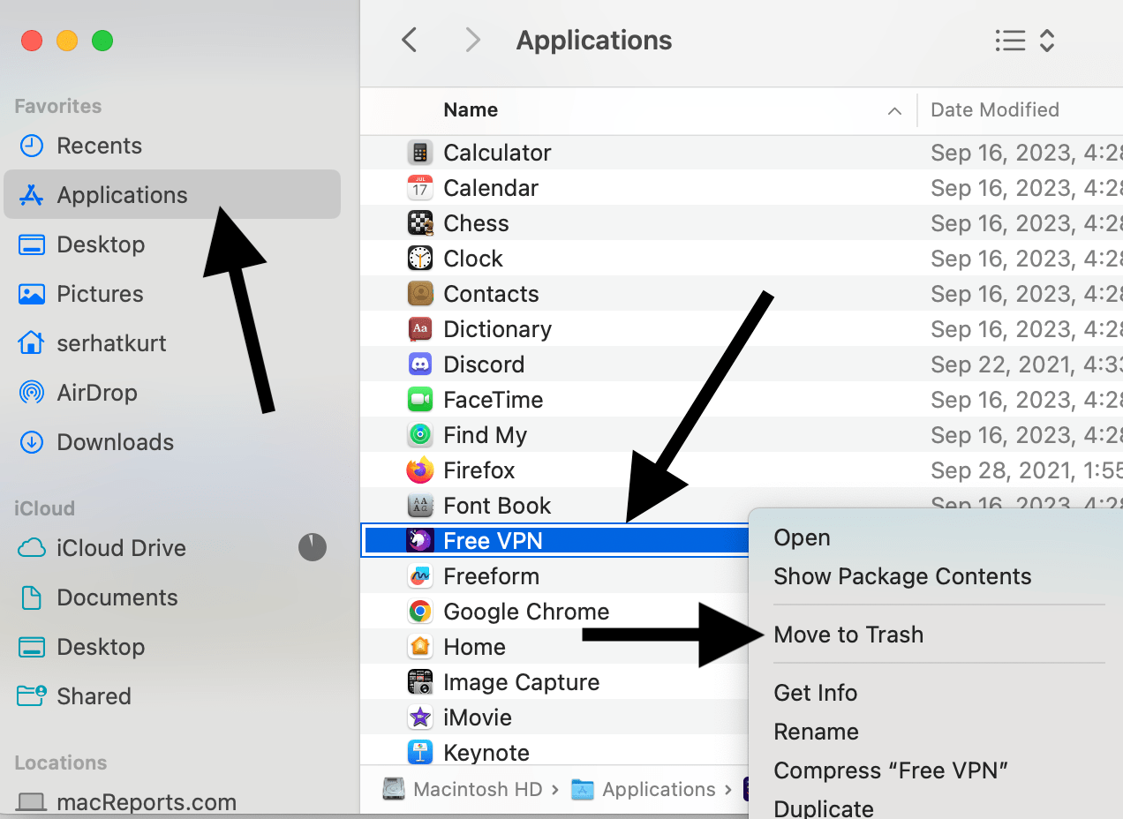Go back with the left chevron
The width and height of the screenshot is (1123, 819).
pos(409,40)
